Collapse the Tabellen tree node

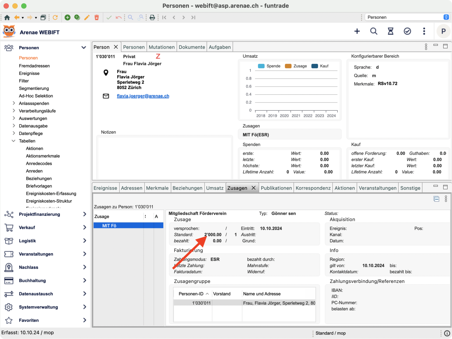tap(14, 141)
